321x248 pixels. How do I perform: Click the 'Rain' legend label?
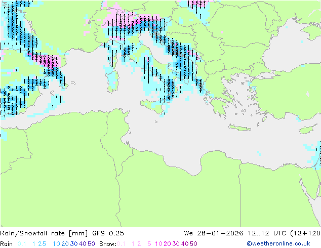(x=7, y=244)
